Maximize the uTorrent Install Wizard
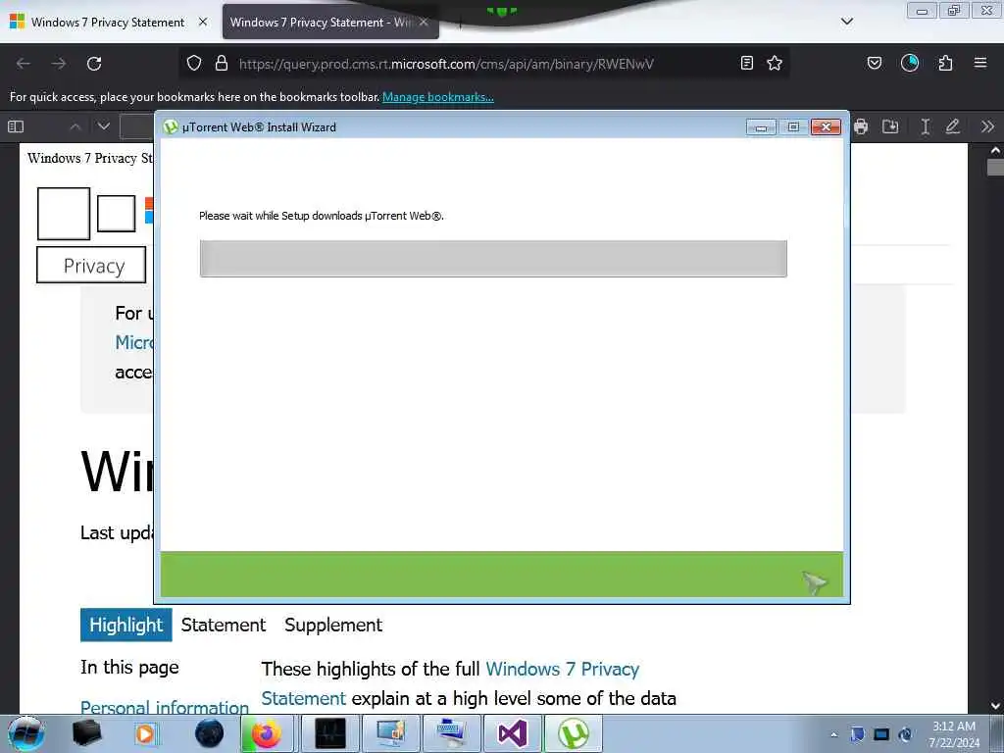Image resolution: width=1004 pixels, height=753 pixels. click(793, 126)
